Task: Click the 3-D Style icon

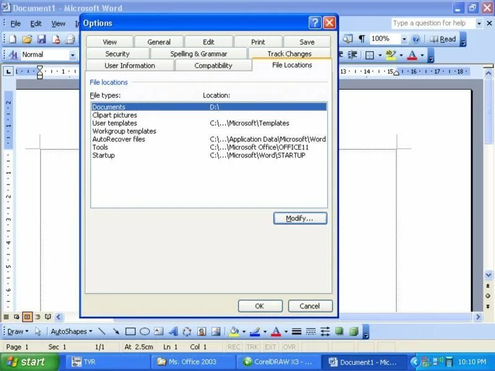Action: pos(354,331)
